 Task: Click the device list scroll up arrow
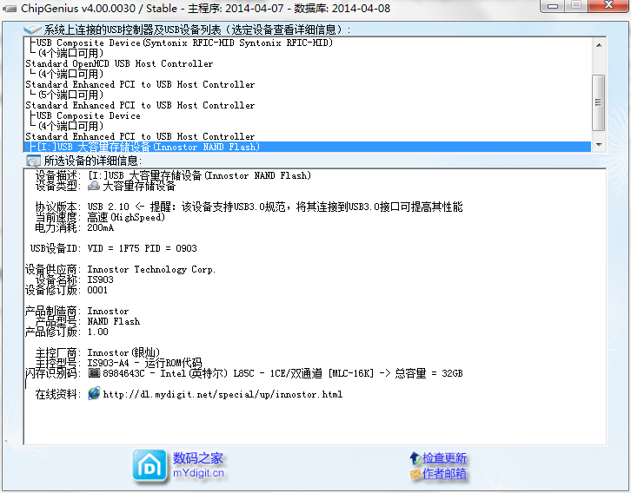(x=599, y=45)
